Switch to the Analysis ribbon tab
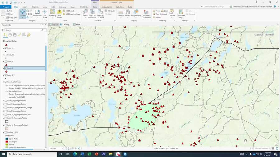Screen dimensions: 280x157 pos(35,7)
